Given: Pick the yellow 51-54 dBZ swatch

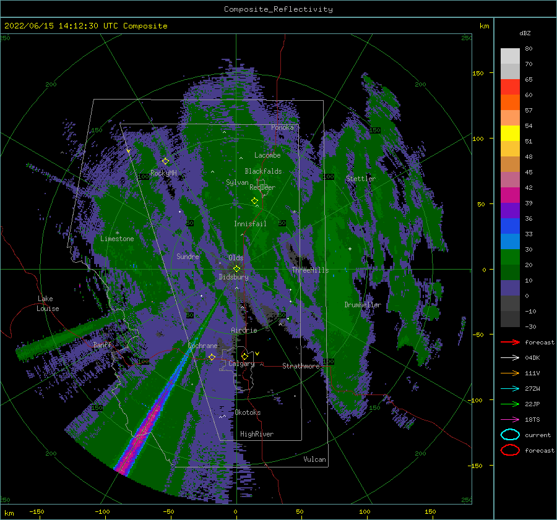Looking at the screenshot, I should [x=510, y=134].
